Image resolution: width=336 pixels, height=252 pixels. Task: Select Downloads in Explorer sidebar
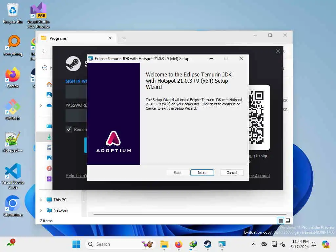click(49, 137)
